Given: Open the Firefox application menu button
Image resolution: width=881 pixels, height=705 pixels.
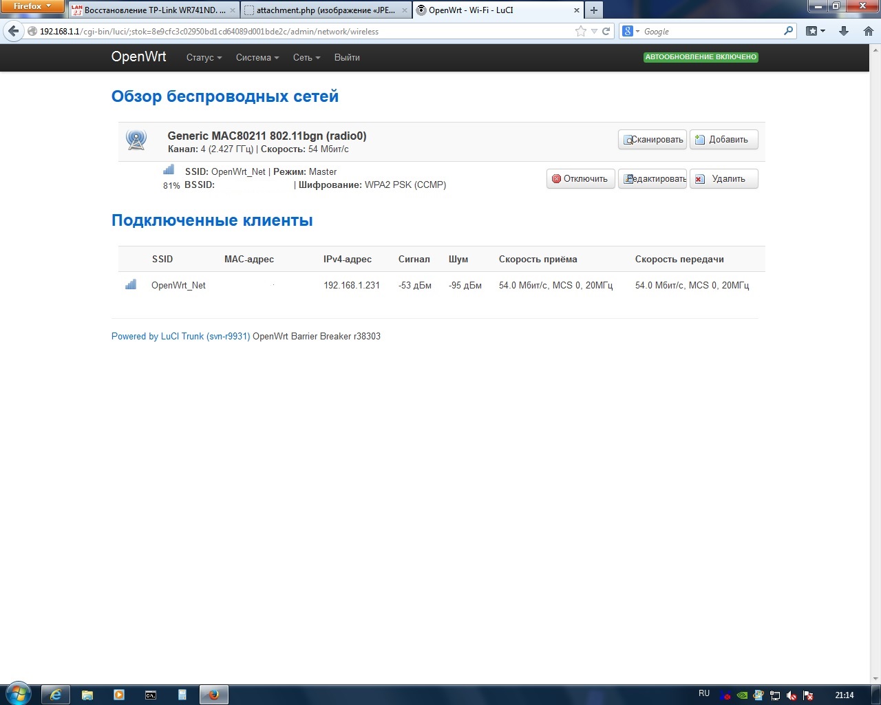Looking at the screenshot, I should pyautogui.click(x=32, y=7).
